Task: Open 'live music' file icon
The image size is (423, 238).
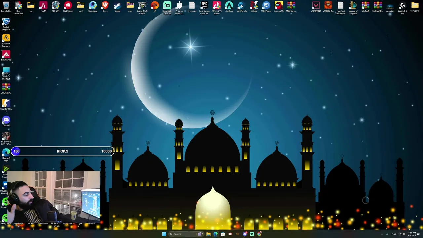Action: (192, 7)
